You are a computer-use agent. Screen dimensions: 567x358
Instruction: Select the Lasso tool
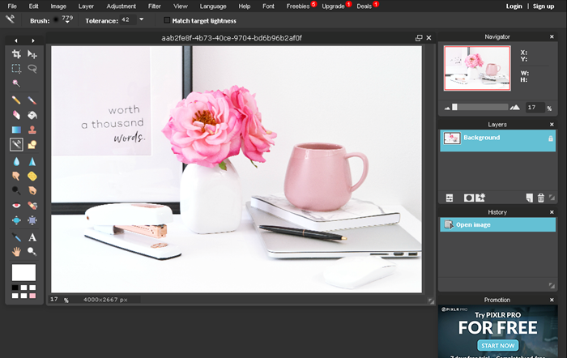click(32, 69)
